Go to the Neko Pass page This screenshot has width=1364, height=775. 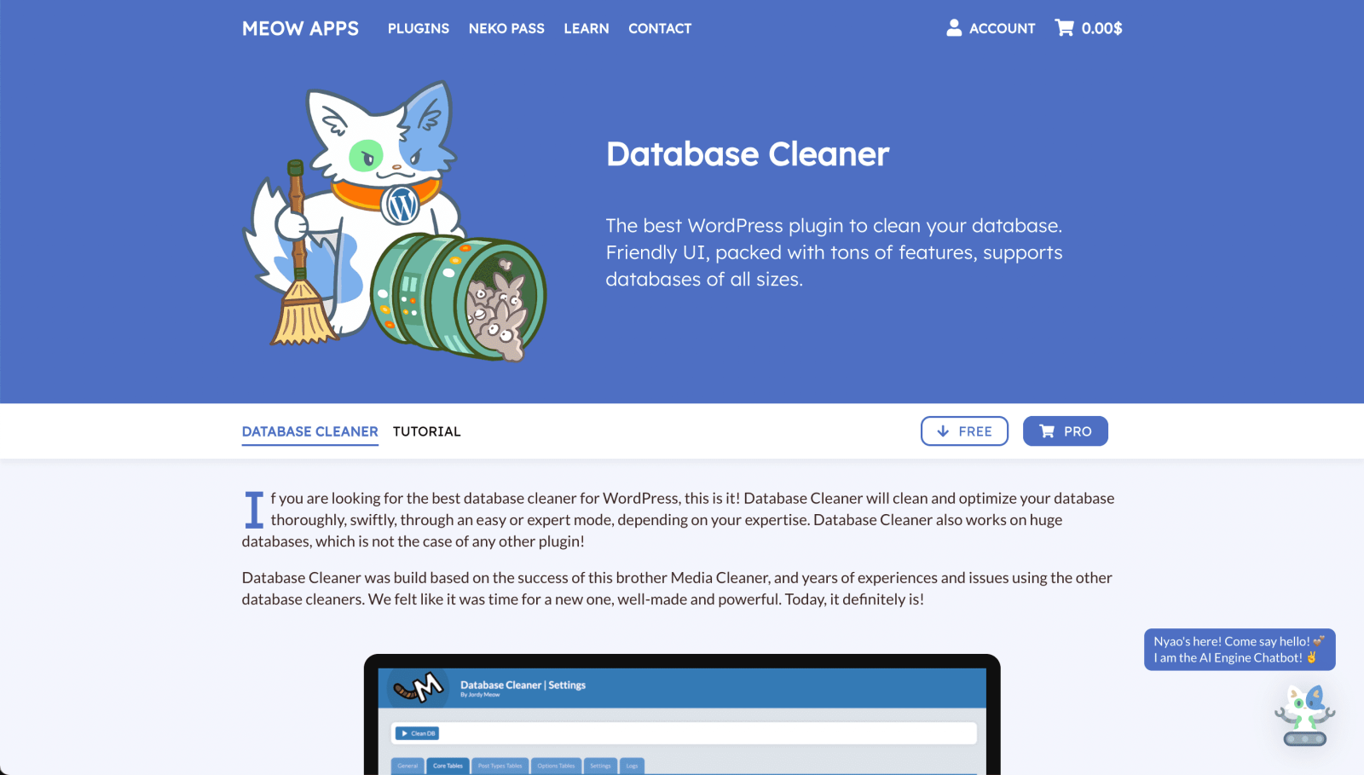(506, 28)
